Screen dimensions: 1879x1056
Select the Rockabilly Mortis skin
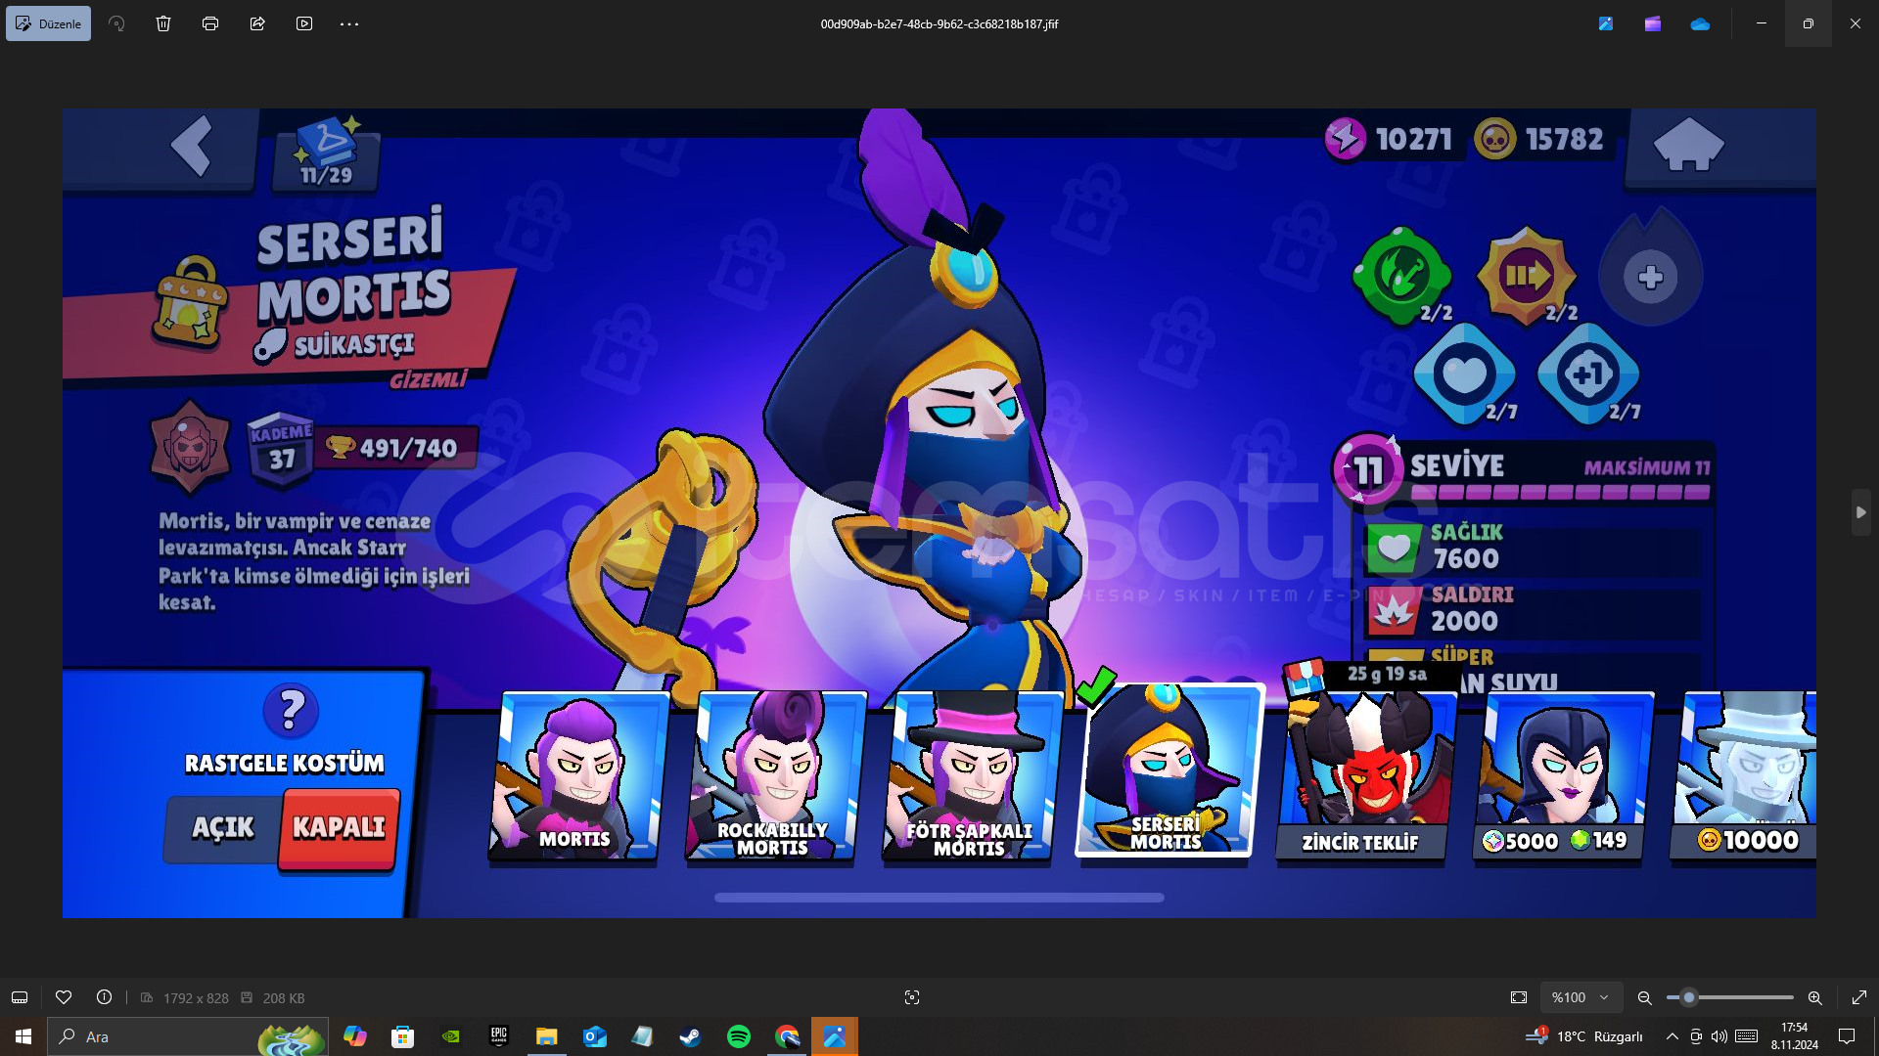[775, 775]
